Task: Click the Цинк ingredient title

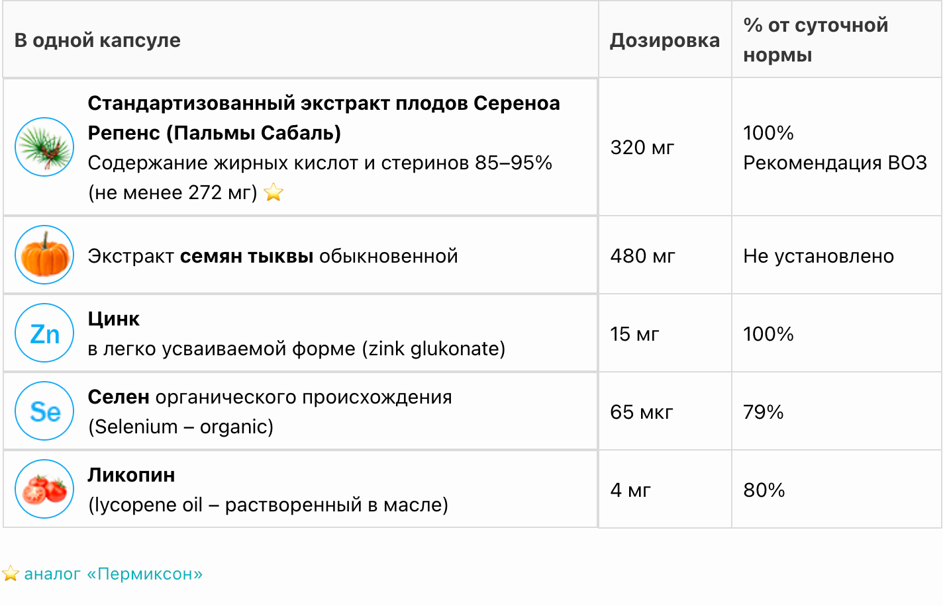Action: (x=114, y=319)
